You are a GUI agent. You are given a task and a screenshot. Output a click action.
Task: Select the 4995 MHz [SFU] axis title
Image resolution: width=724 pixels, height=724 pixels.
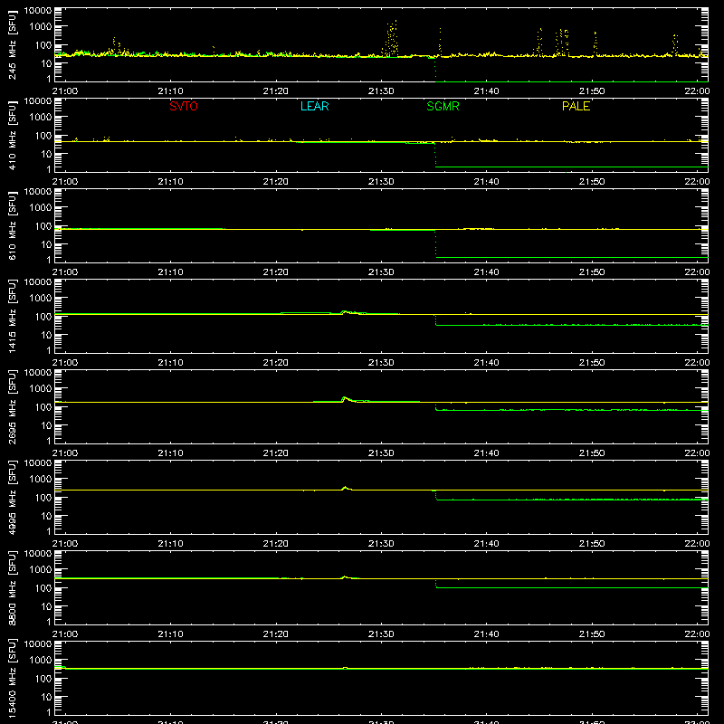[12, 497]
